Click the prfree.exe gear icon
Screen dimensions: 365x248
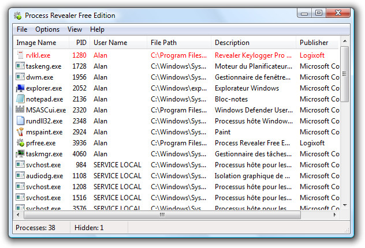tap(20, 142)
